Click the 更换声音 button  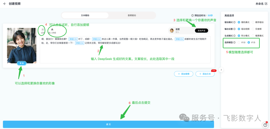pos(201,30)
